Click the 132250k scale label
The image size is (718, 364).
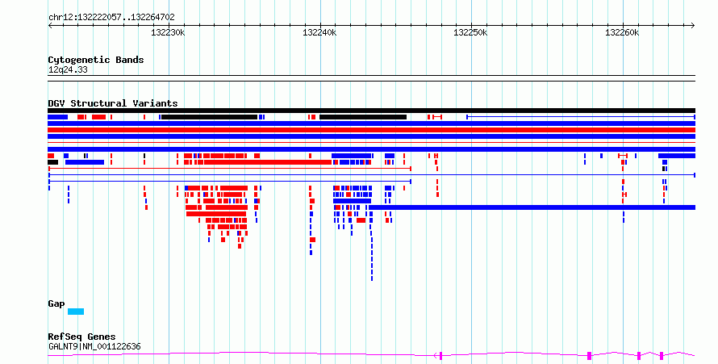pyautogui.click(x=470, y=32)
